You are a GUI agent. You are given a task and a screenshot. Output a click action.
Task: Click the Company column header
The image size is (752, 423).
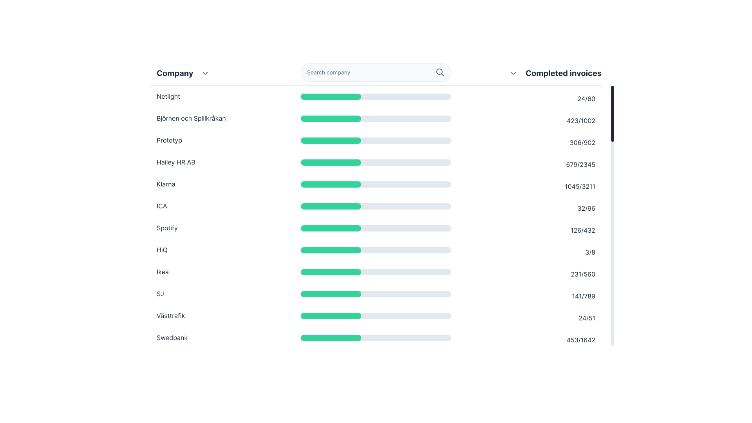pyautogui.click(x=175, y=73)
